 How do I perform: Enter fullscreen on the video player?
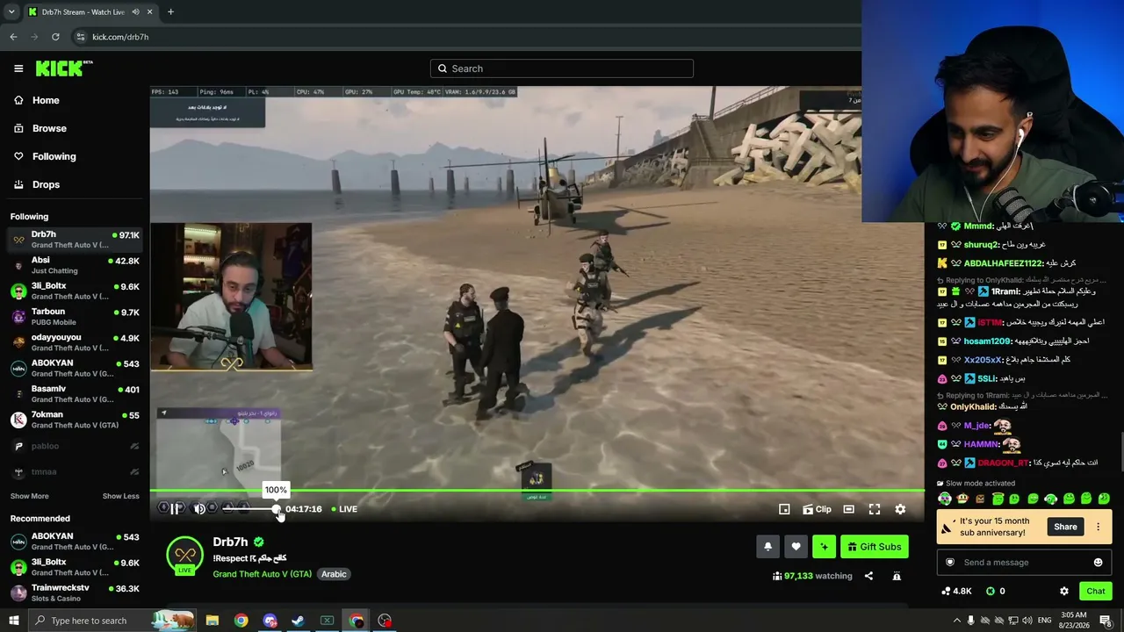[875, 509]
